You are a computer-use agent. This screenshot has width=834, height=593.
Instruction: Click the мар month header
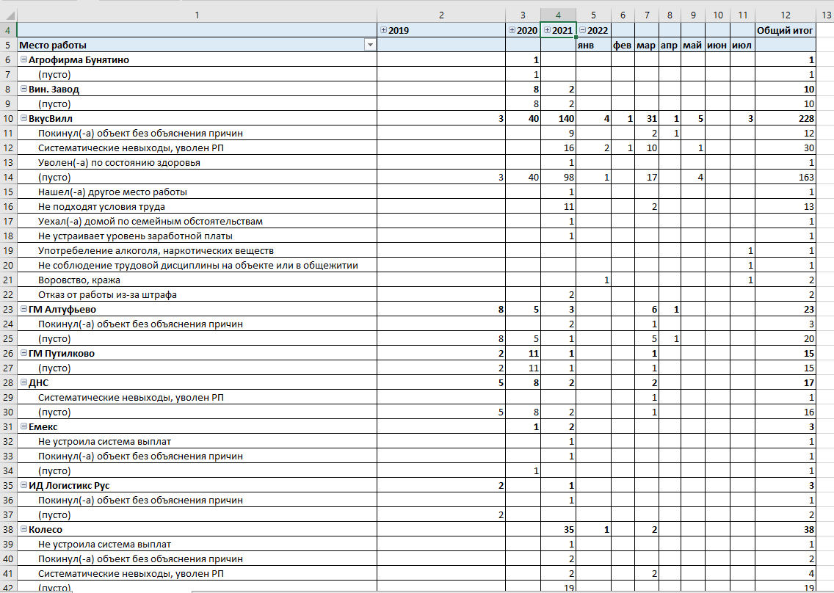(646, 46)
